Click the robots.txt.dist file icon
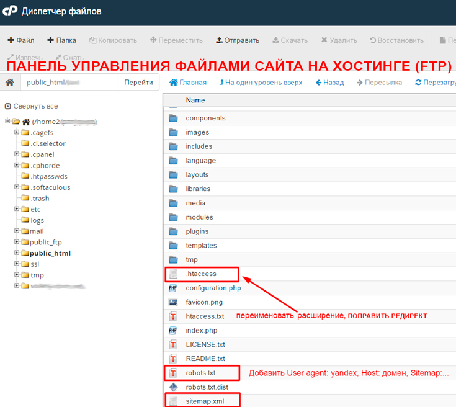This screenshot has height=407, width=456. (173, 387)
